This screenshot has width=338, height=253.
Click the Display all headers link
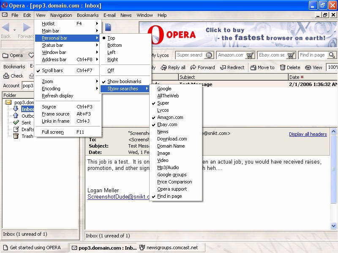(x=308, y=134)
